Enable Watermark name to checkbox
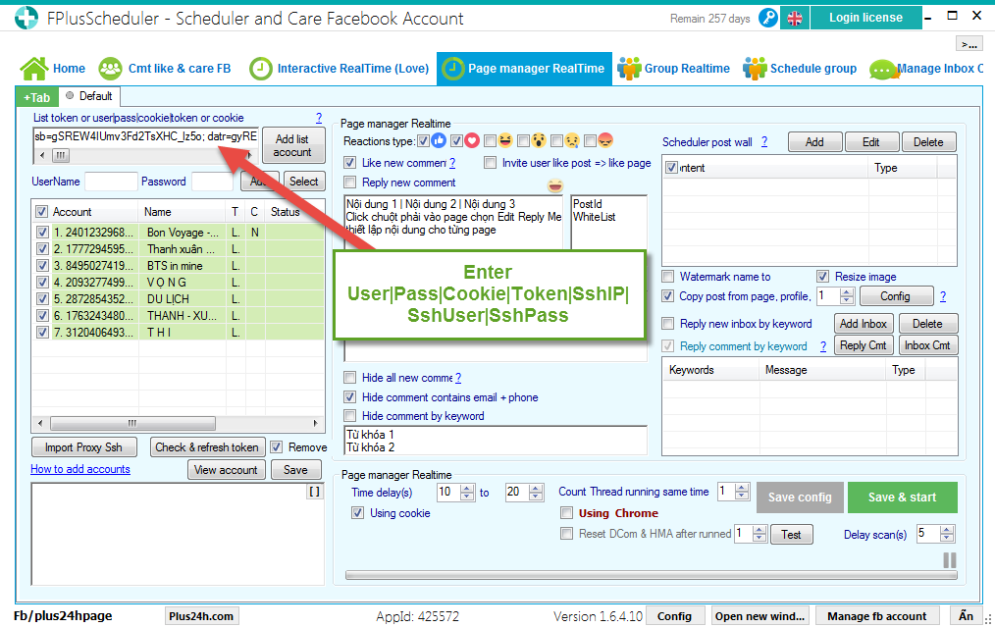The width and height of the screenshot is (995, 628). pos(667,277)
